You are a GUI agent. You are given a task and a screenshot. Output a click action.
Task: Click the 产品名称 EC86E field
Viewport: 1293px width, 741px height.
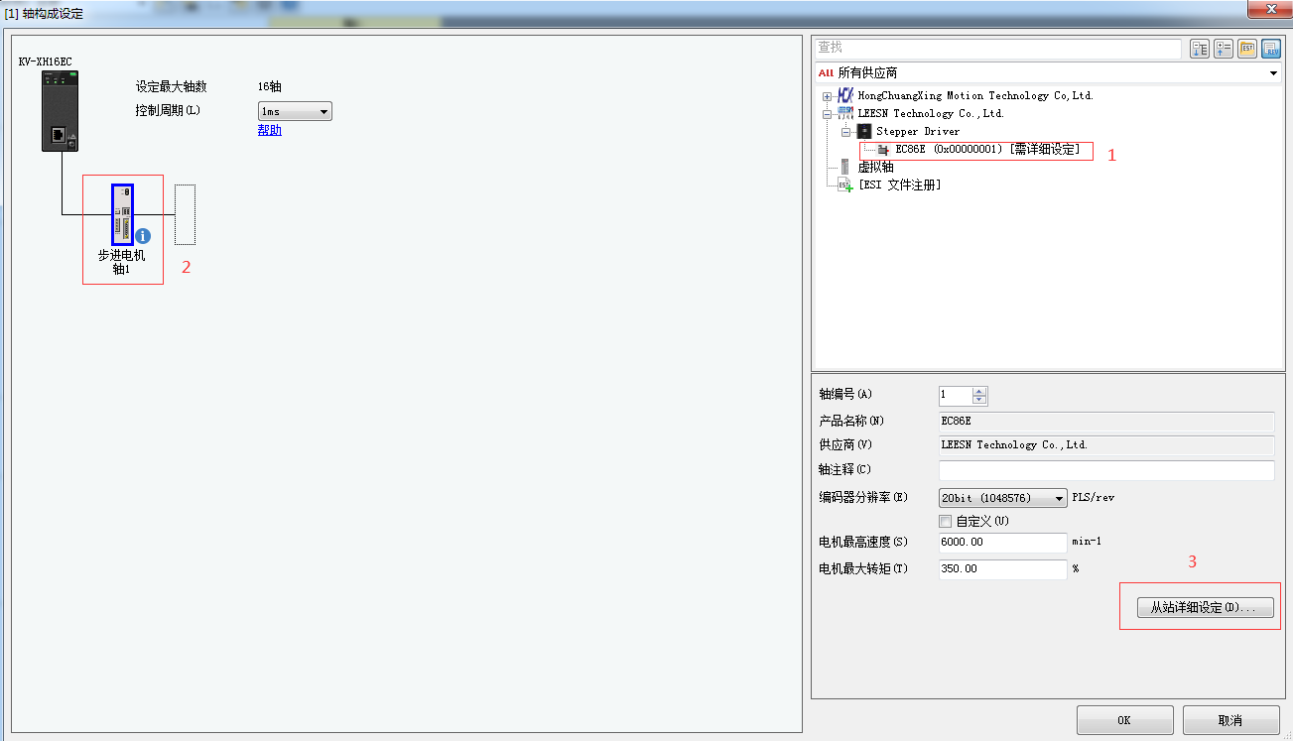(1106, 422)
